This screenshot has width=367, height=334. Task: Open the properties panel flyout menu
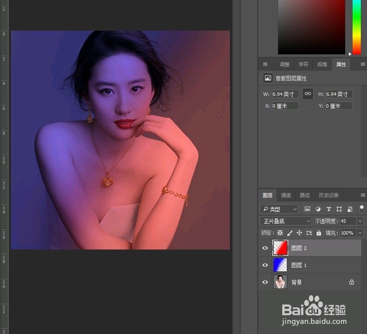363,64
